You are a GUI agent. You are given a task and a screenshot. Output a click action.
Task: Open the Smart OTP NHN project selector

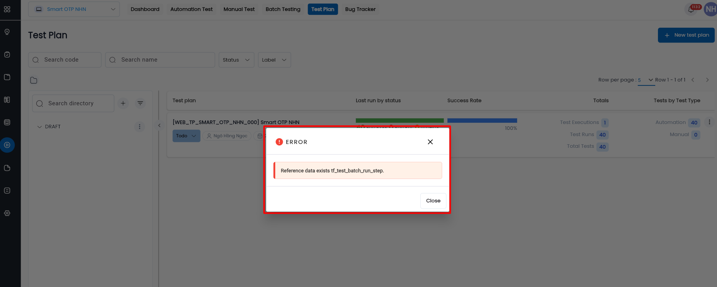pyautogui.click(x=74, y=9)
